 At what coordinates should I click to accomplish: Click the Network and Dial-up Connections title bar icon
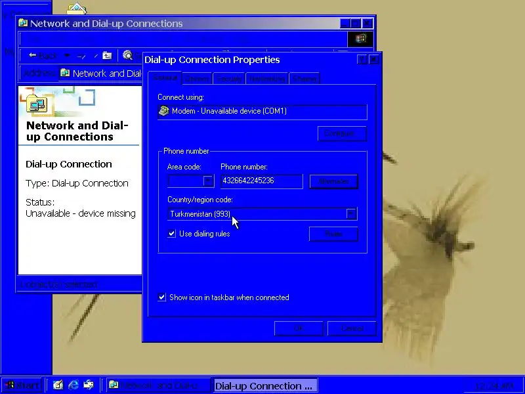pos(23,23)
